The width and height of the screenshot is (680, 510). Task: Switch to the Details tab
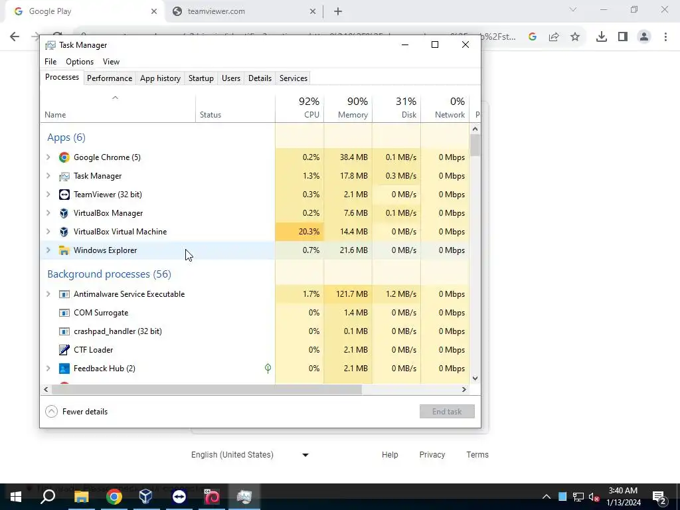[x=260, y=78]
